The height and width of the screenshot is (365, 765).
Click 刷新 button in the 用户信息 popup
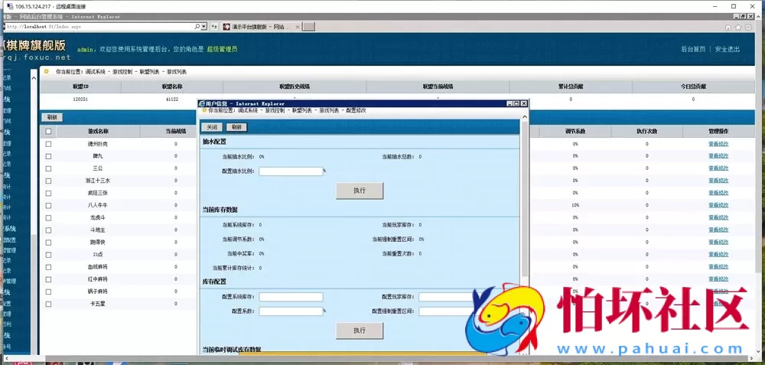(236, 127)
